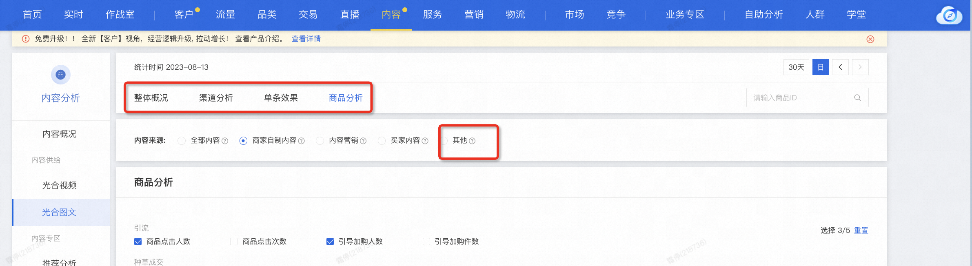The image size is (972, 266).
Task: Open 市场 in top navigation
Action: (x=575, y=15)
